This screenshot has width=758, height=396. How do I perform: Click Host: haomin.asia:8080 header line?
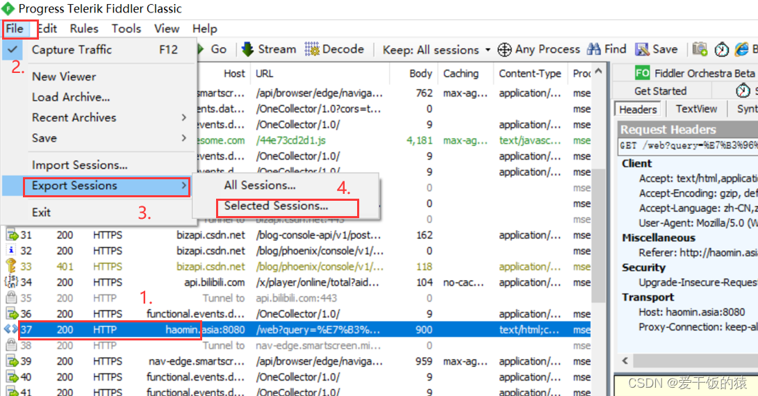(x=692, y=313)
